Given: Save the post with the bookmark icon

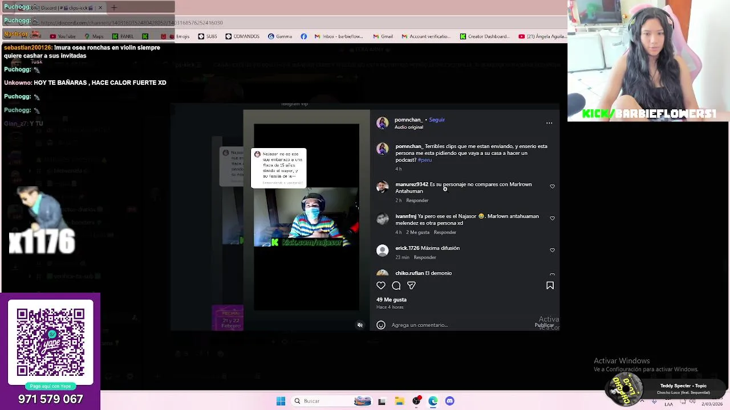Looking at the screenshot, I should click(550, 286).
